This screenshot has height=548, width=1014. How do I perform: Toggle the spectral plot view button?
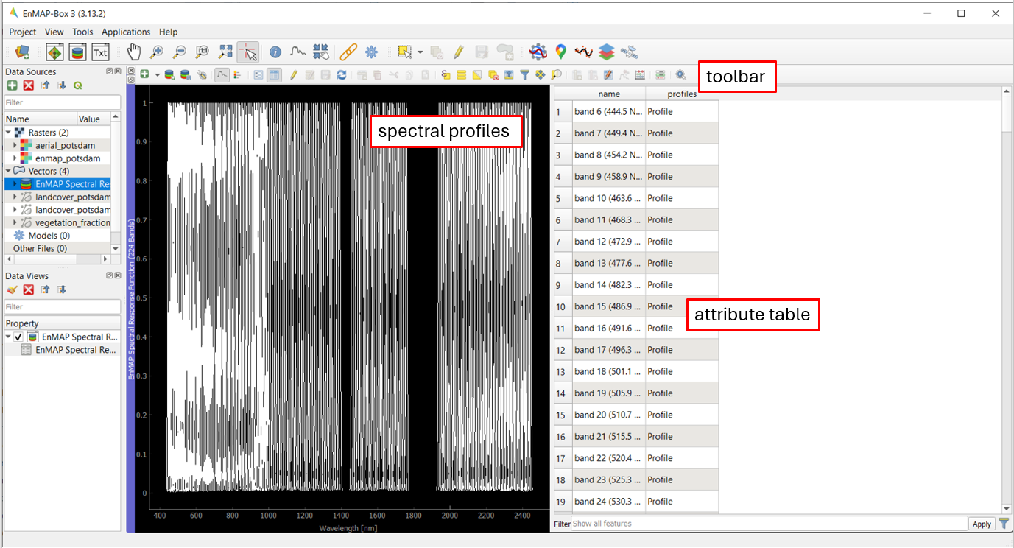click(x=222, y=74)
